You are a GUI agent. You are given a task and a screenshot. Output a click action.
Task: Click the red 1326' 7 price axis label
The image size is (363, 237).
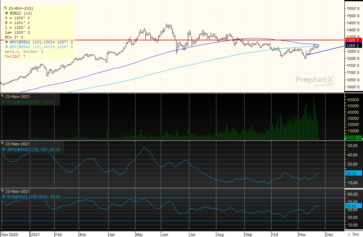353,40
